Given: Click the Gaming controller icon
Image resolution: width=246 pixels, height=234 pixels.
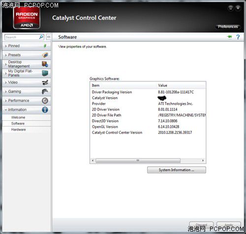Looking at the screenshot, I should click(45, 92).
